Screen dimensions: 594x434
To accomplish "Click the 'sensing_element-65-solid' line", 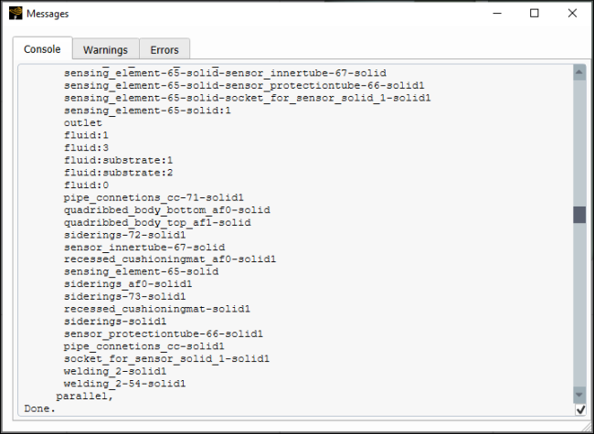I will (x=141, y=271).
